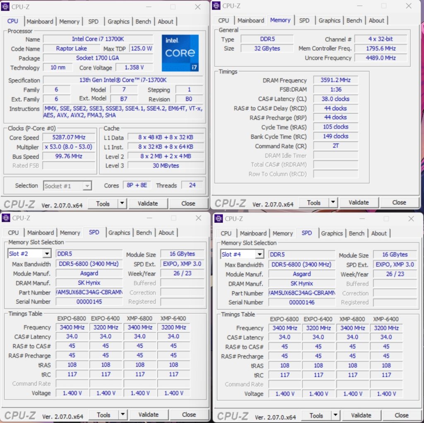
Task: Click the 'EXPO, XMP 3.0' value in the Slot #2 window
Action: pos(182,264)
